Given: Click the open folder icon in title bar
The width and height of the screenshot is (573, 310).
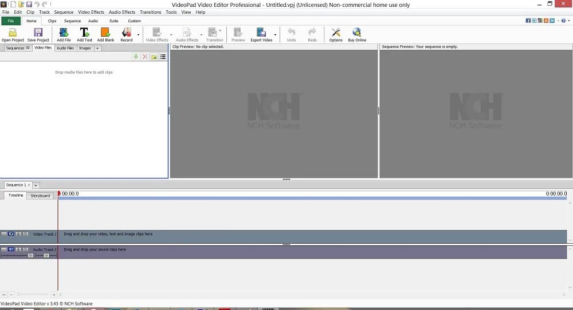Looking at the screenshot, I should click(x=21, y=5).
